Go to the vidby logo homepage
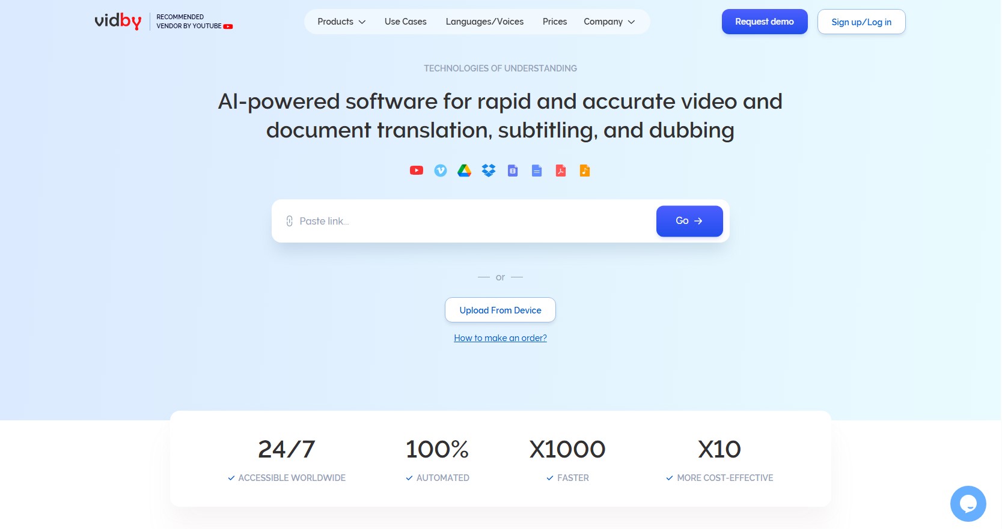Viewport: 1002px width, 529px height. pyautogui.click(x=118, y=21)
